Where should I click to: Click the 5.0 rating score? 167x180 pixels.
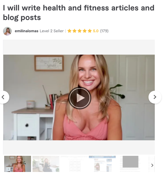96,31
